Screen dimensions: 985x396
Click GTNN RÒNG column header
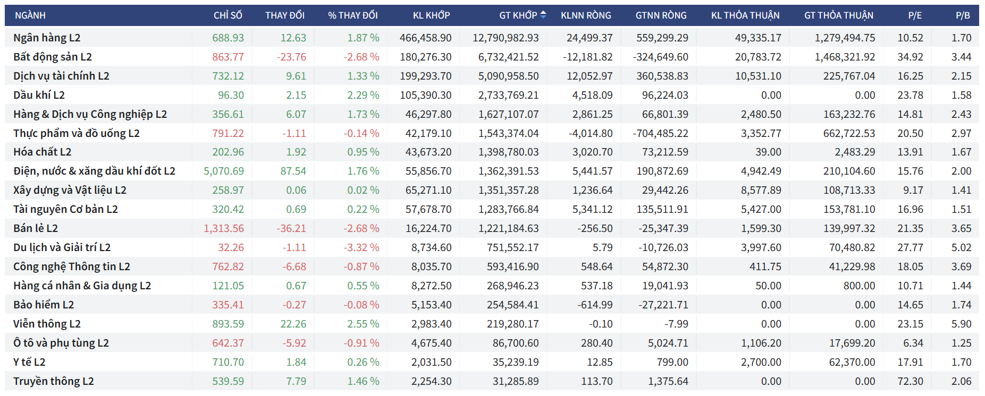tap(661, 15)
